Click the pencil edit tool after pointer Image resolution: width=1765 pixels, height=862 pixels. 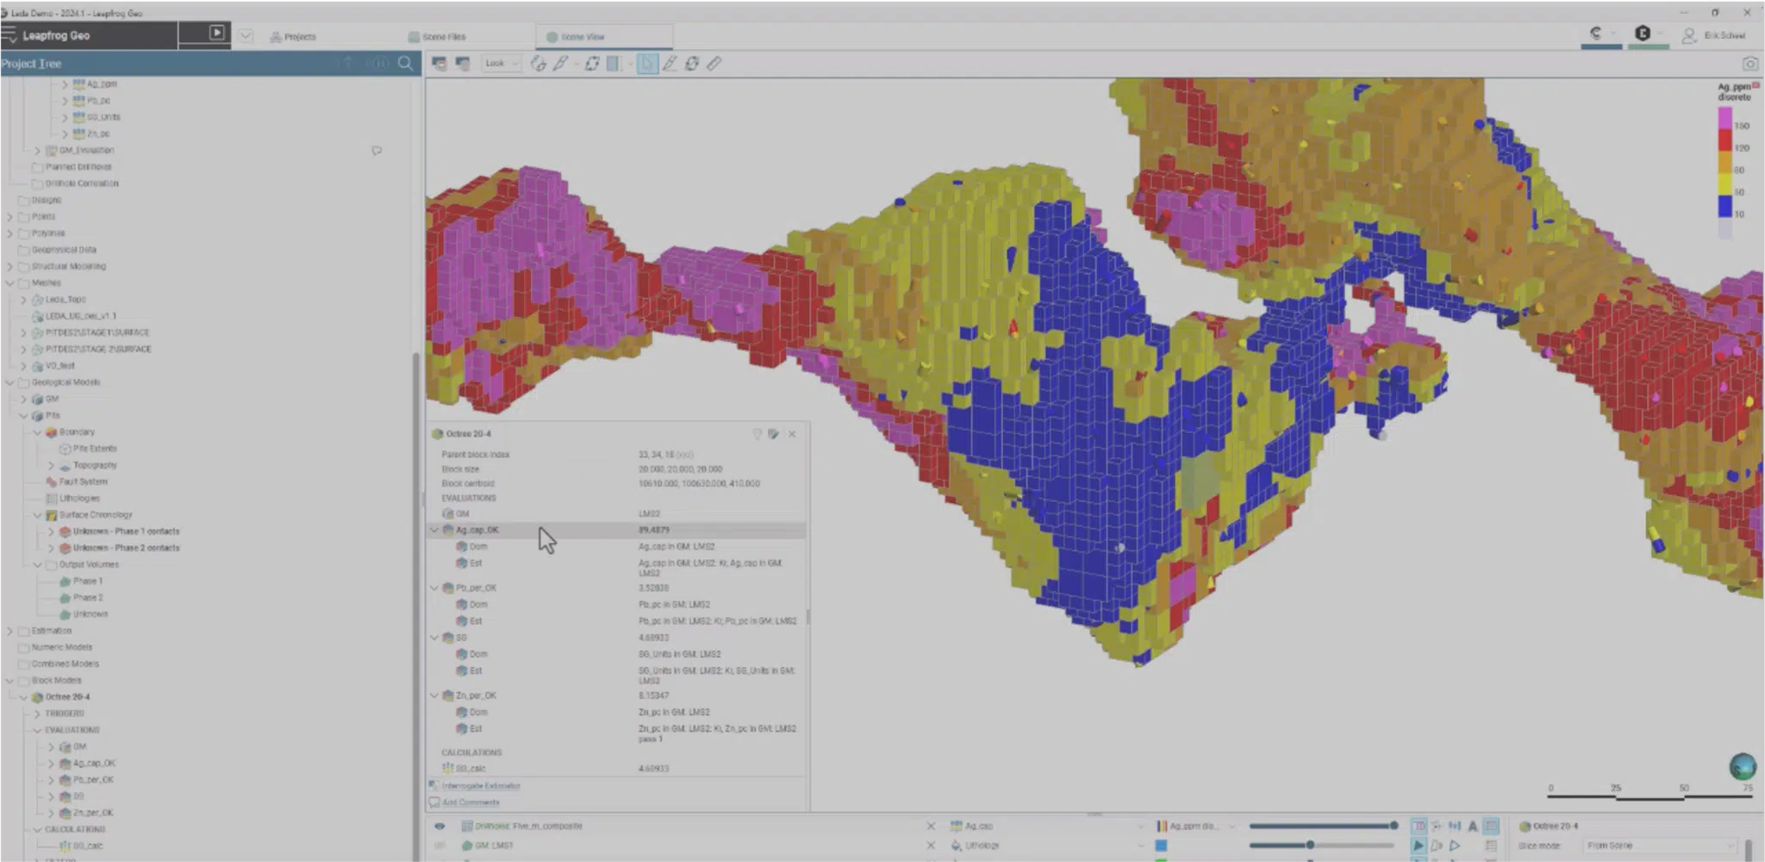point(670,64)
